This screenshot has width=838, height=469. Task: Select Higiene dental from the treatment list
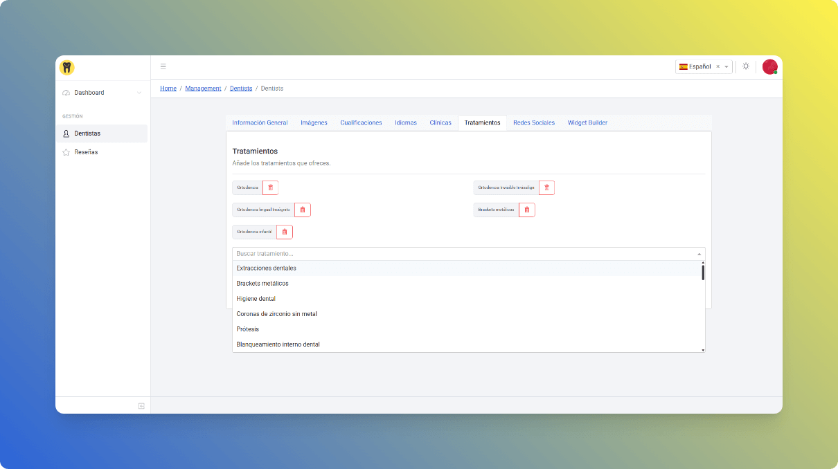pyautogui.click(x=256, y=299)
